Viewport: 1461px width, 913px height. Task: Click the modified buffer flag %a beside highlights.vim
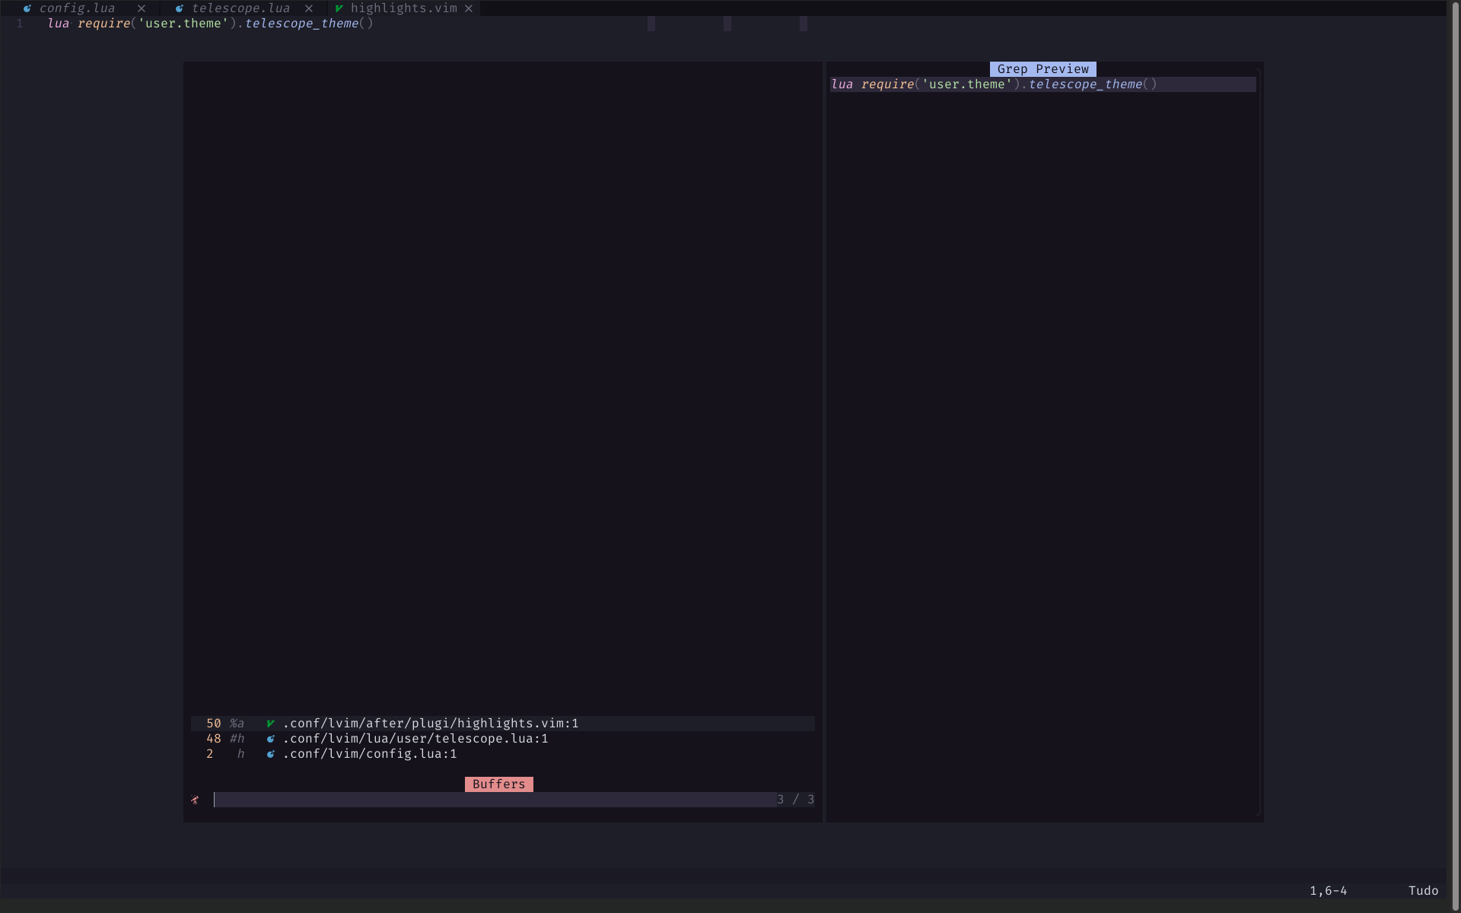click(237, 723)
